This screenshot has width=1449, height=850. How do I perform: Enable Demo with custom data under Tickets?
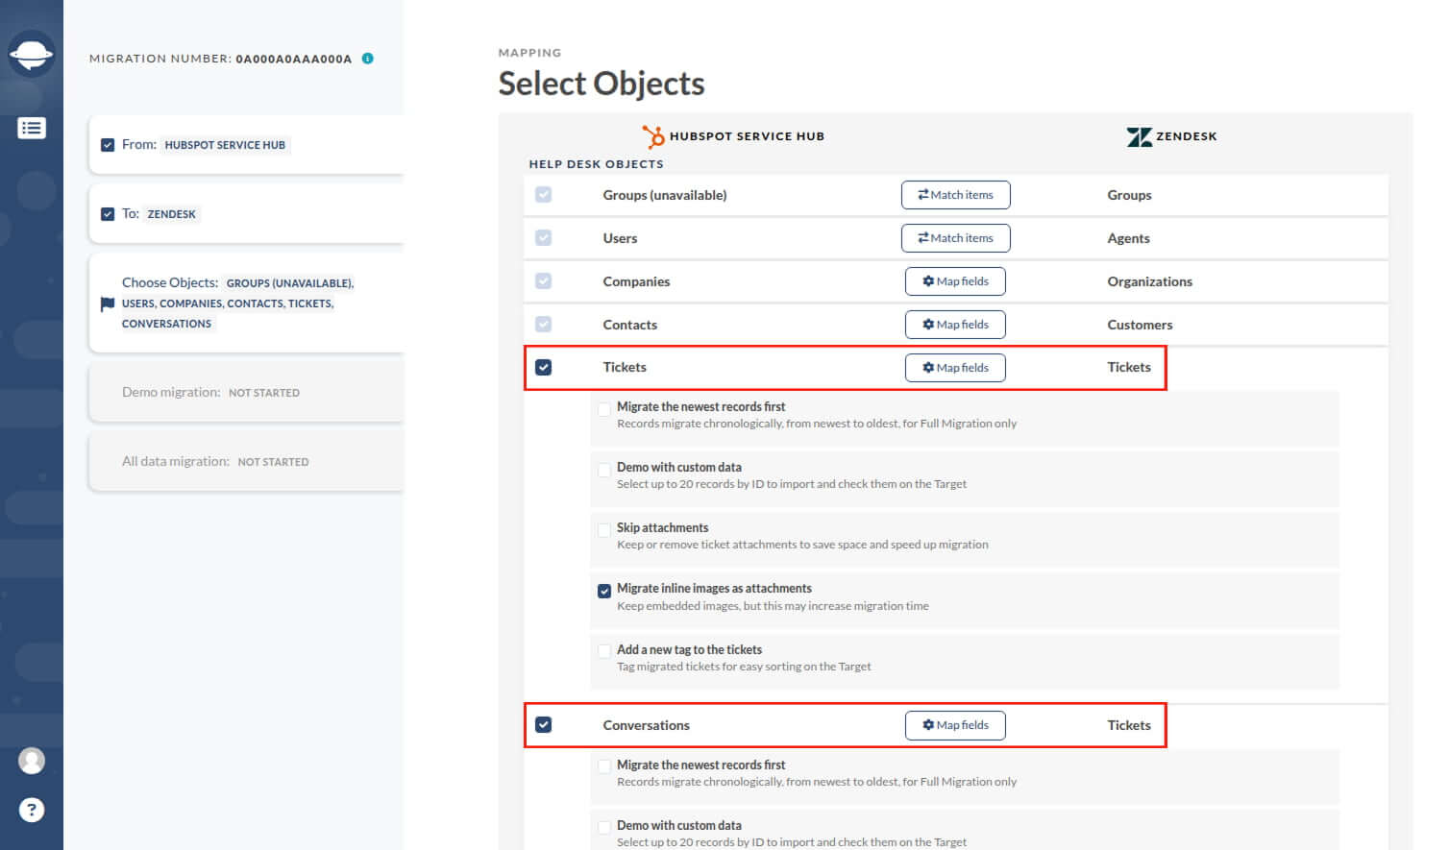click(604, 470)
